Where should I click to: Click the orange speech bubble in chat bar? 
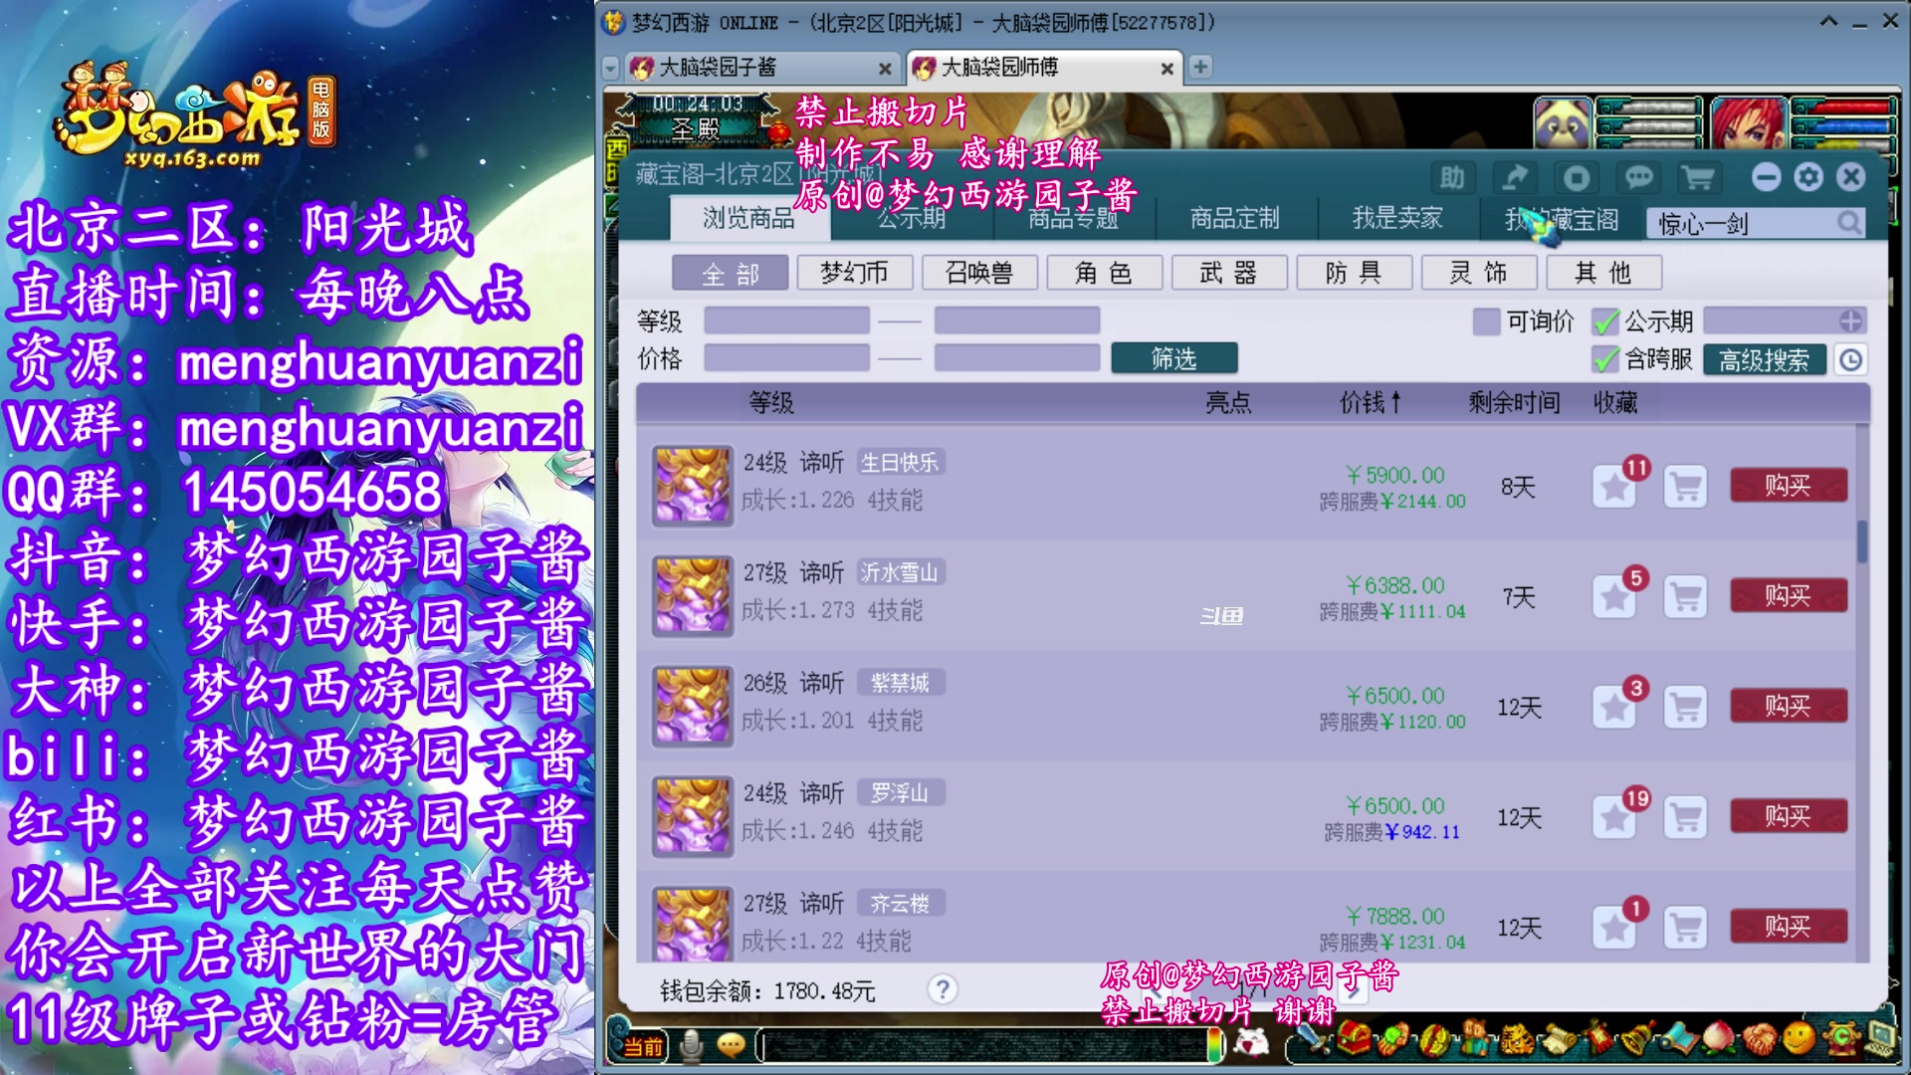point(732,1045)
